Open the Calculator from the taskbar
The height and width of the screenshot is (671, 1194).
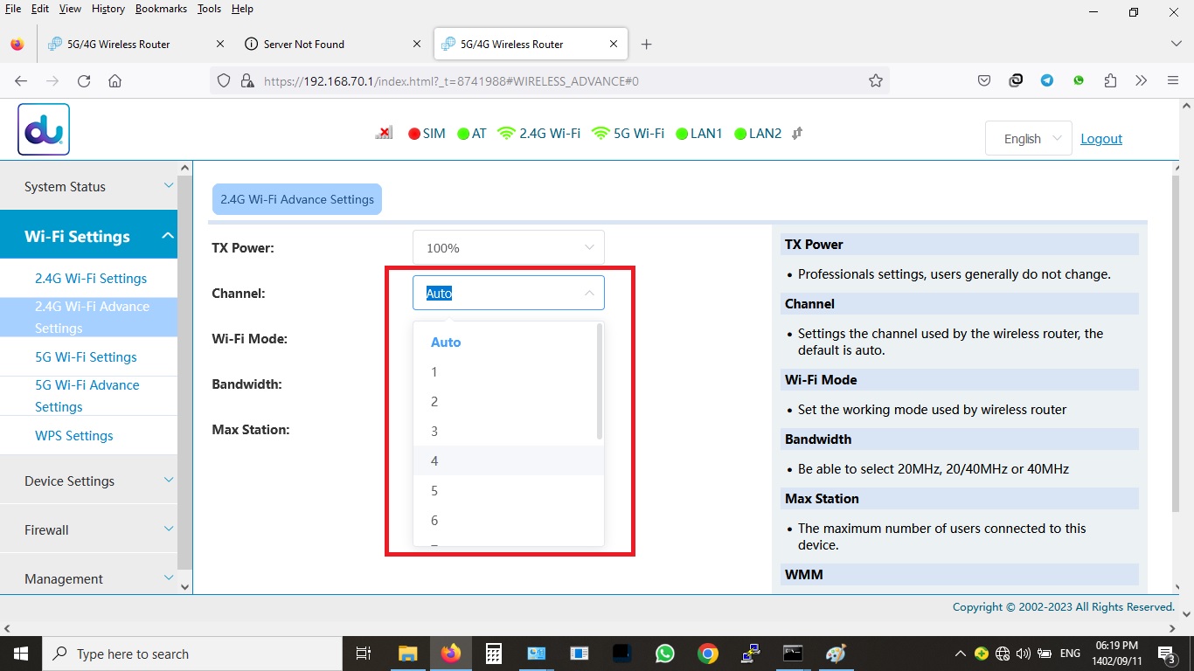pos(493,654)
